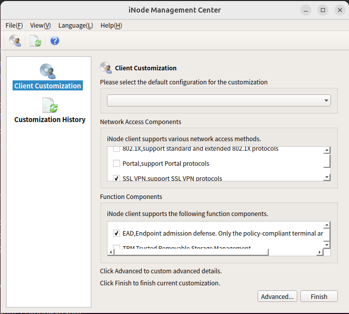Viewport: 349px width, 314px height.
Task: Enable the 802.1X protocol checkbox
Action: [117, 149]
